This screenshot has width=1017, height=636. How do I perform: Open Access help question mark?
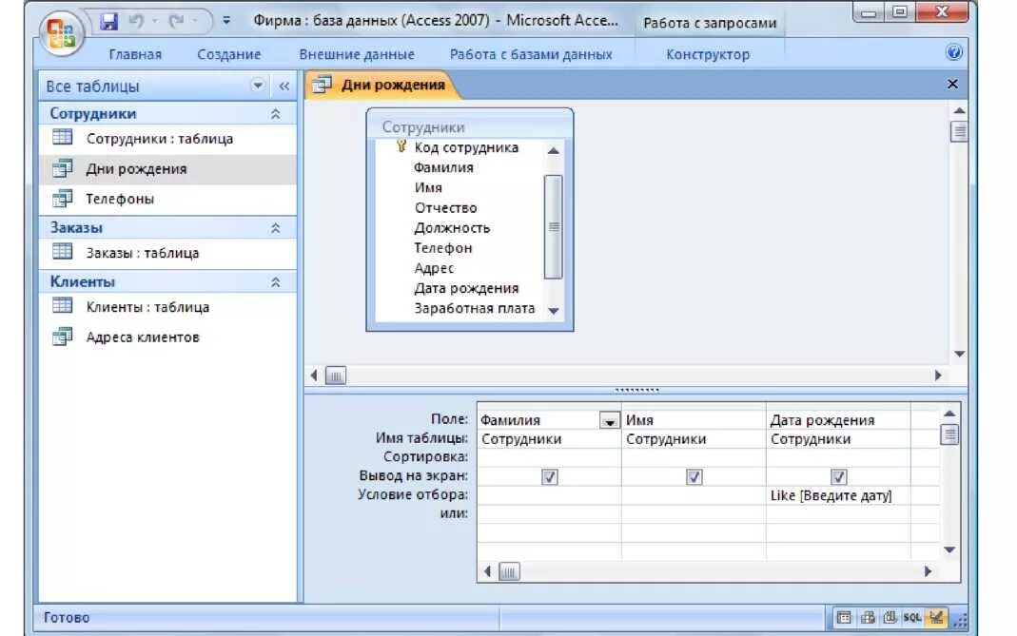(953, 52)
